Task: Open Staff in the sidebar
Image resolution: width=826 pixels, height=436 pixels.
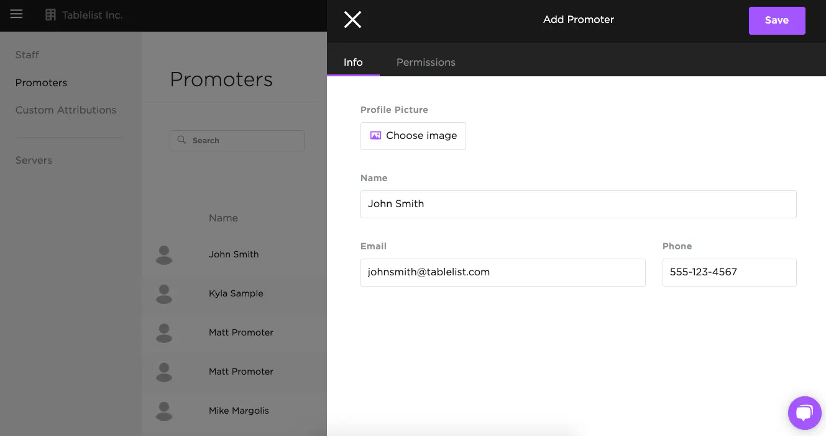Action: pos(27,55)
